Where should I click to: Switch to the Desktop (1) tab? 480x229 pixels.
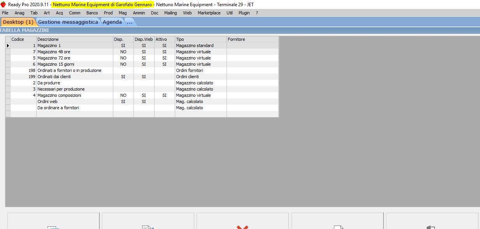(18, 22)
